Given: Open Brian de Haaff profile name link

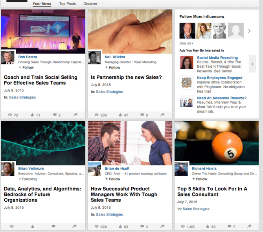Looking at the screenshot, I should tap(117, 169).
